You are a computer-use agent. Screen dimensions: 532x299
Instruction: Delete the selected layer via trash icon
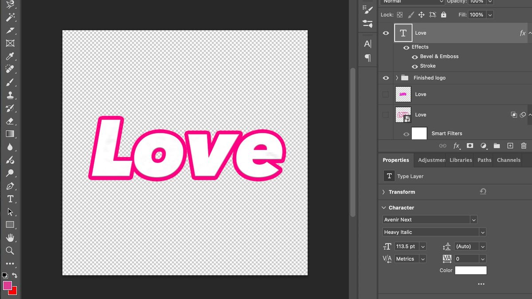tap(524, 146)
